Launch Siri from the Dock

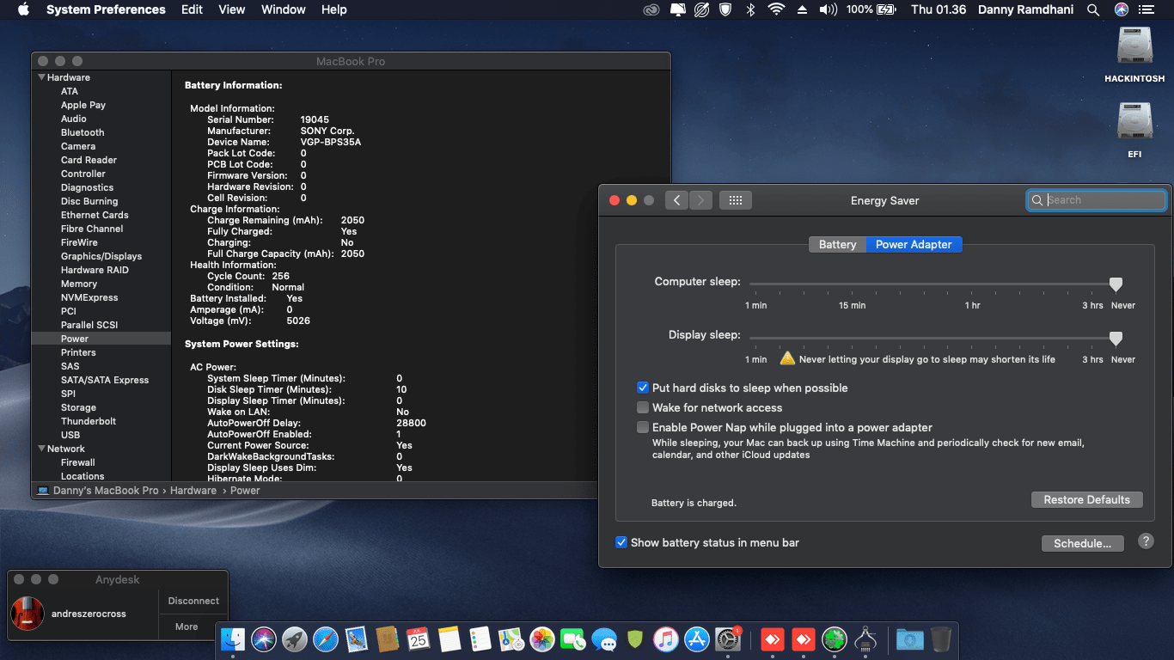click(x=264, y=639)
